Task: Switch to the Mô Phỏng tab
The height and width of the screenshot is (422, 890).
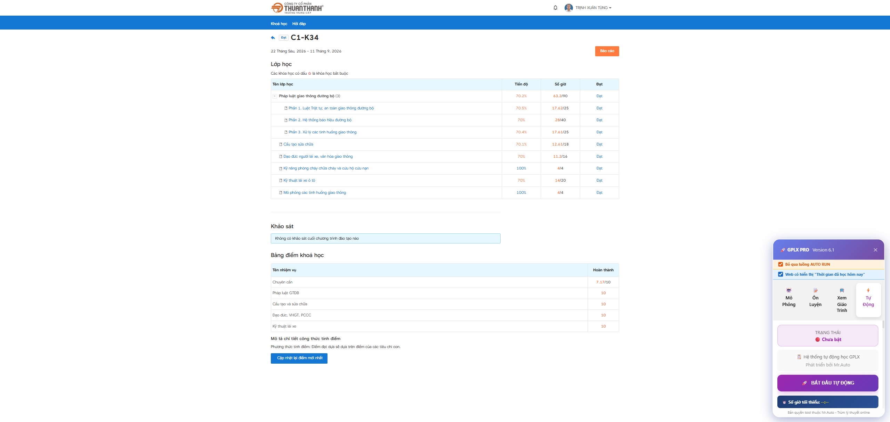Action: 788,300
